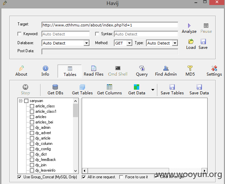
Task: Select the dy_column table row
Action: pos(44,144)
